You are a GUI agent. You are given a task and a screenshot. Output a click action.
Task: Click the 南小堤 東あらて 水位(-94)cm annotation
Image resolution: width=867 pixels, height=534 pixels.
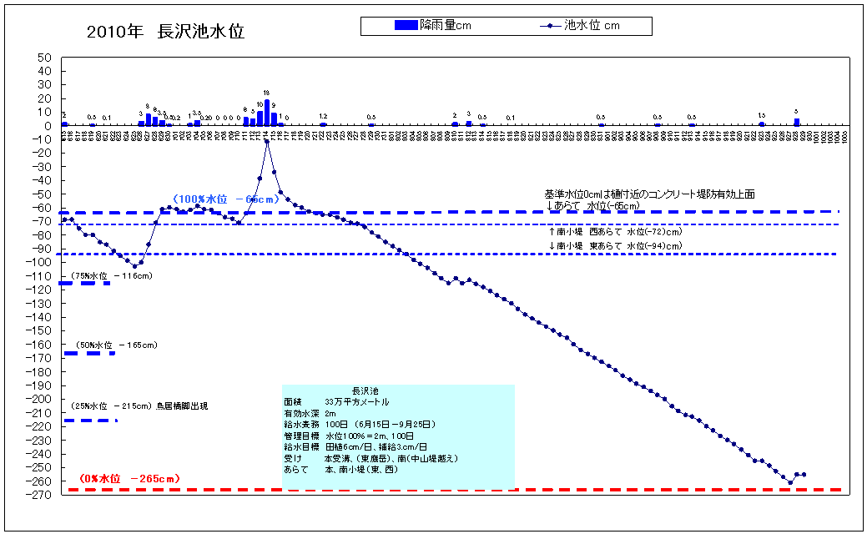coord(614,245)
